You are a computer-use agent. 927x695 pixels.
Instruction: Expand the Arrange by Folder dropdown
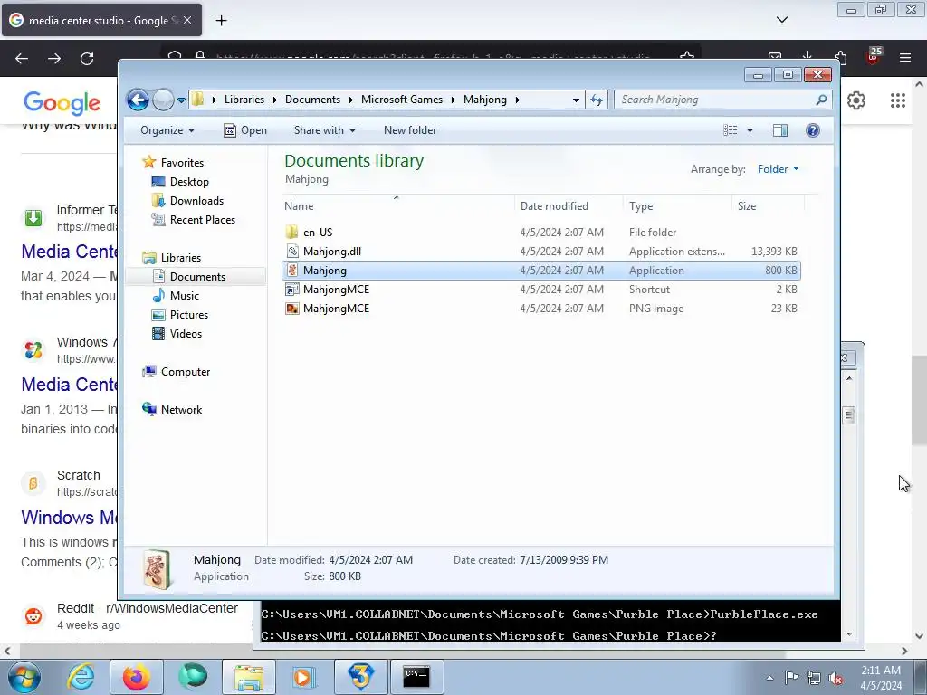click(x=779, y=169)
